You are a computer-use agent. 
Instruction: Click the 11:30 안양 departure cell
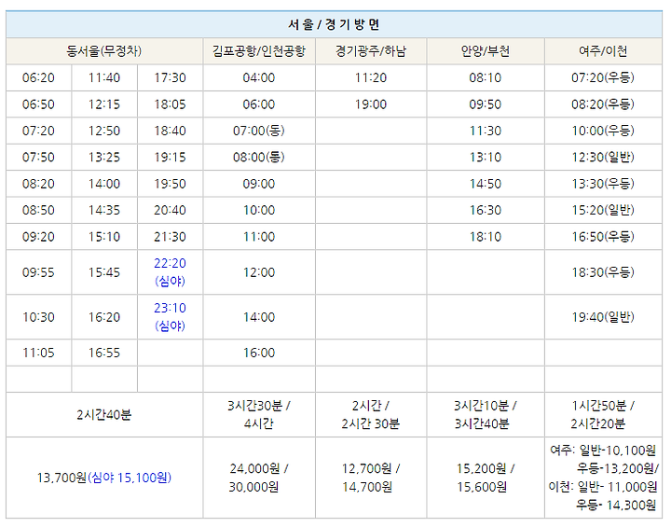pos(486,131)
